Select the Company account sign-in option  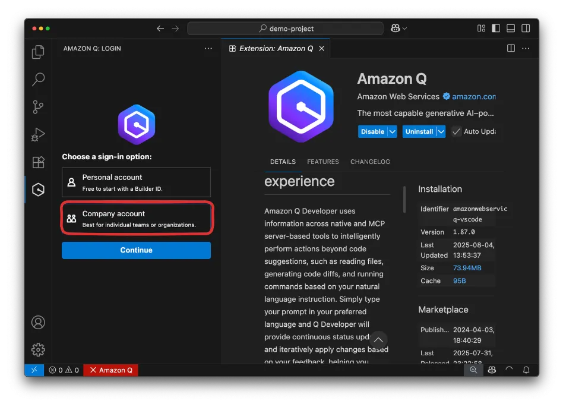pyautogui.click(x=136, y=219)
